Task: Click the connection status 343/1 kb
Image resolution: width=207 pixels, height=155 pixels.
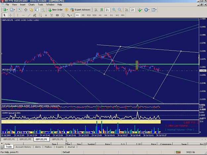Action: 190,152
